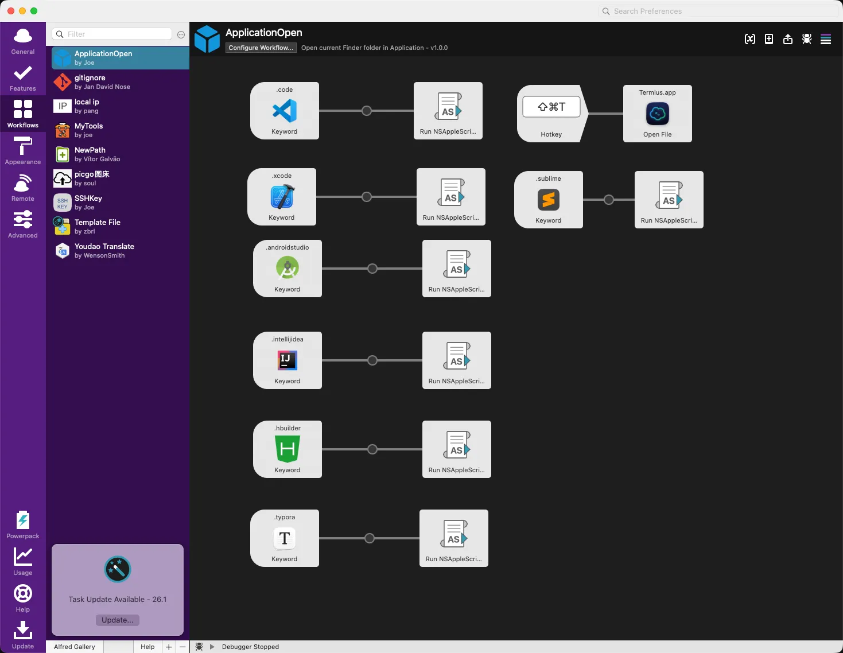Screen dimensions: 843x653
Task: Select the .intellijidea Keyword node
Action: pos(288,360)
